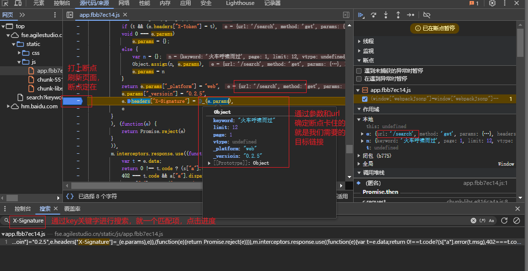Expand the 监视 (Watch) section
This screenshot has height=271, width=528.
point(368,51)
